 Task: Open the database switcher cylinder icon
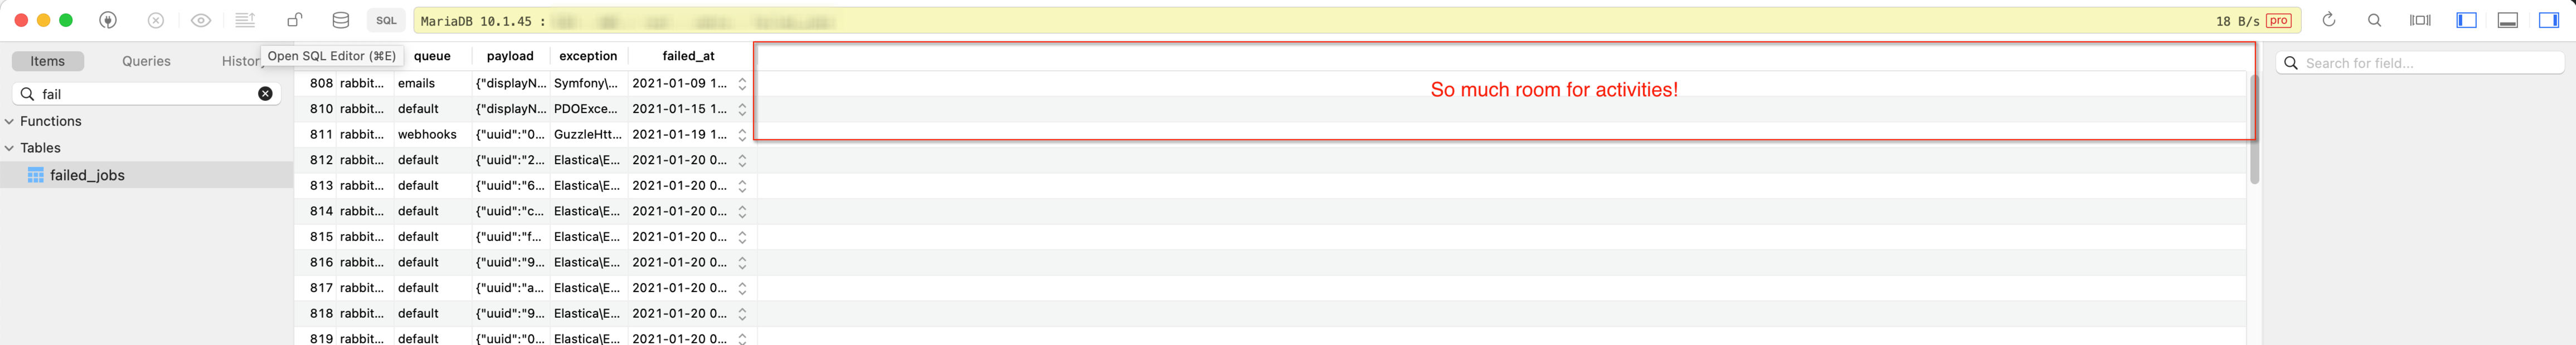point(339,19)
